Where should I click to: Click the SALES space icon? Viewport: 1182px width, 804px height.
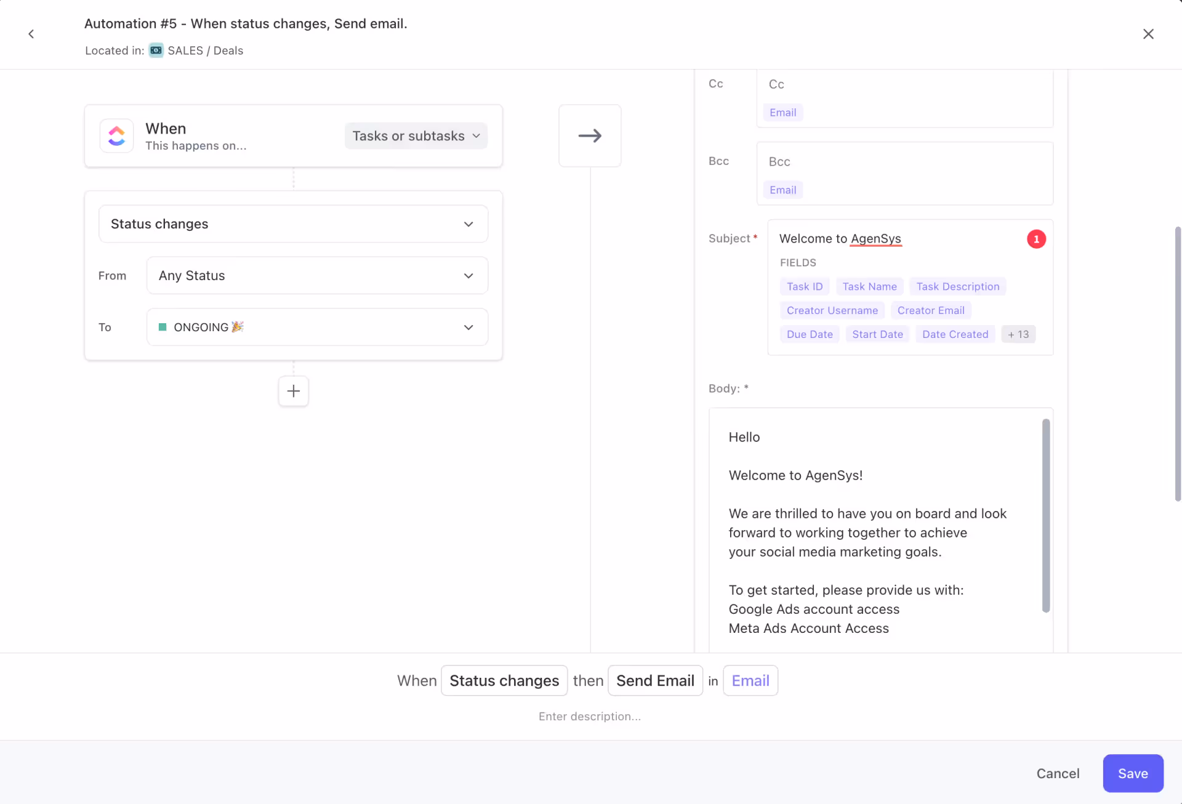pos(156,50)
